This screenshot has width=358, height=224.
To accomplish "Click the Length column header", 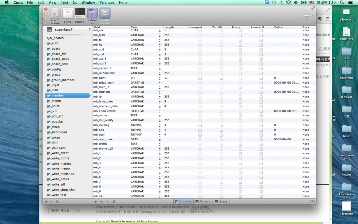I will pyautogui.click(x=169, y=27).
